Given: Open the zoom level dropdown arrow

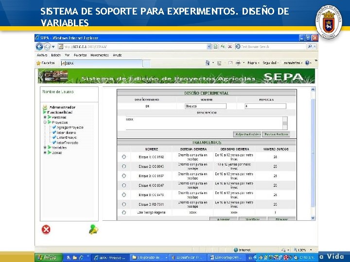Looking at the screenshot, I should (311, 250).
